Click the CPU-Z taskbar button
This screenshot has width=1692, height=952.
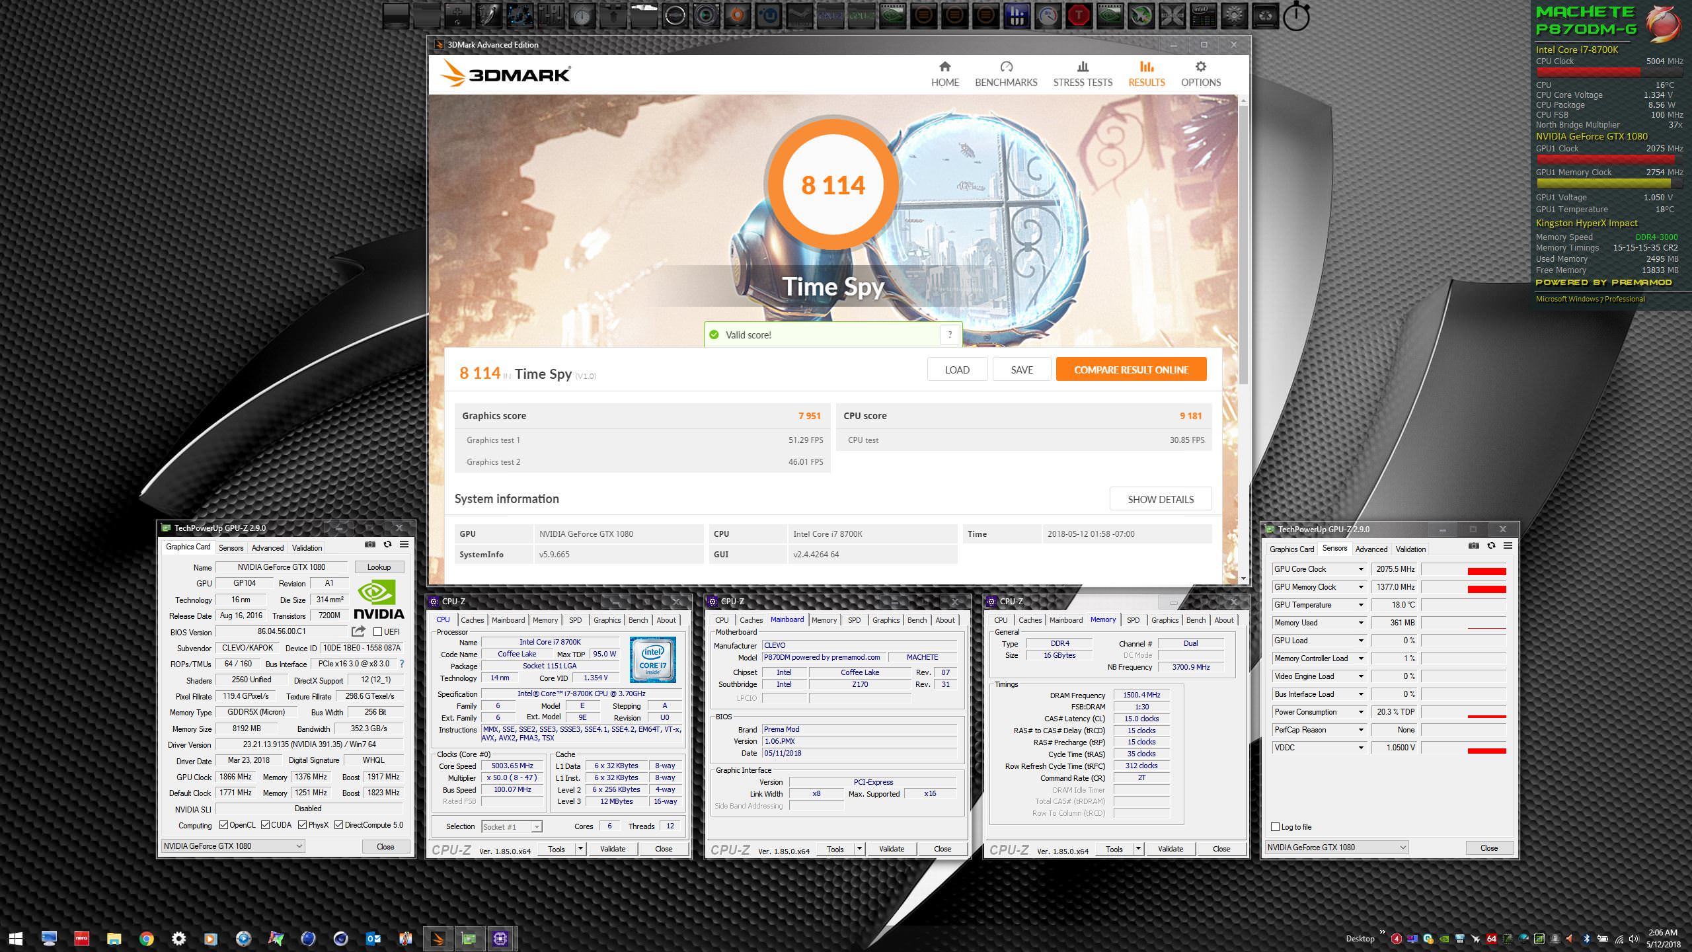click(x=500, y=938)
